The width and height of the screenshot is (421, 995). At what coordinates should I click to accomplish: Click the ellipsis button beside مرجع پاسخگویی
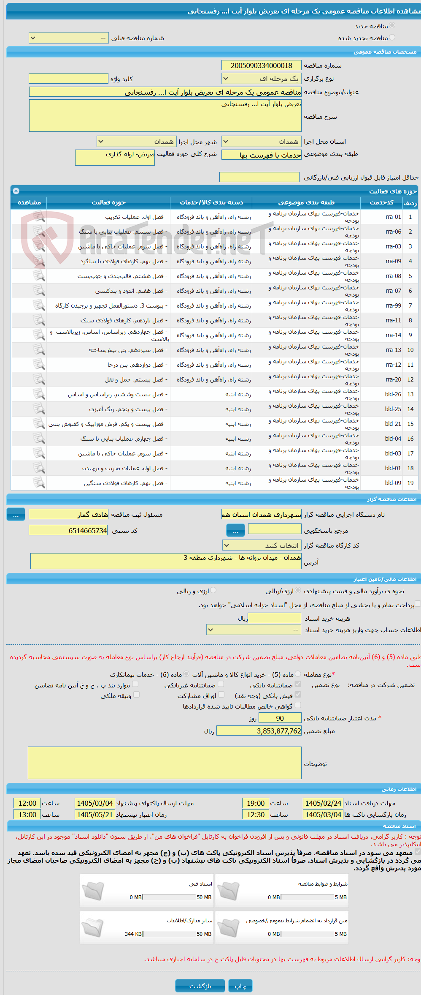tap(236, 530)
